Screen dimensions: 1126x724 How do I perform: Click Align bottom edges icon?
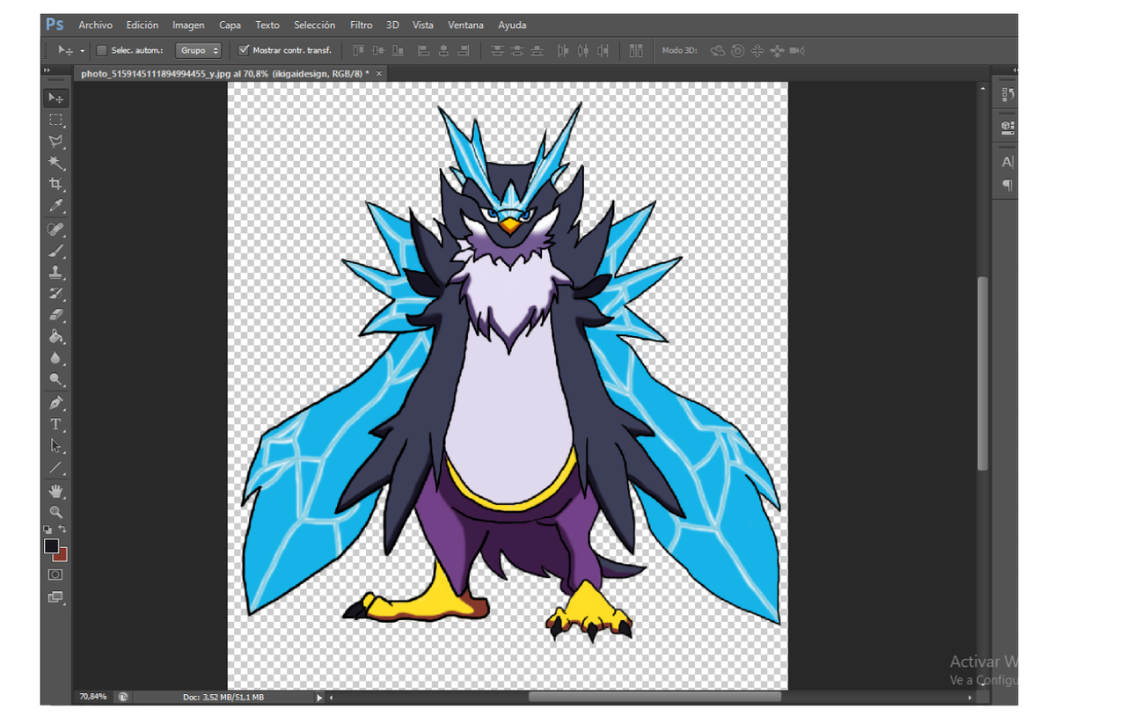(x=398, y=51)
